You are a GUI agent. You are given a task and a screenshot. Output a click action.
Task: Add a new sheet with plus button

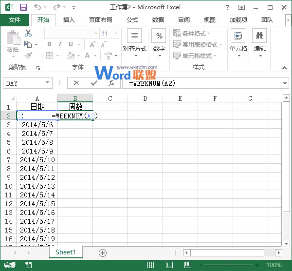[103, 253]
